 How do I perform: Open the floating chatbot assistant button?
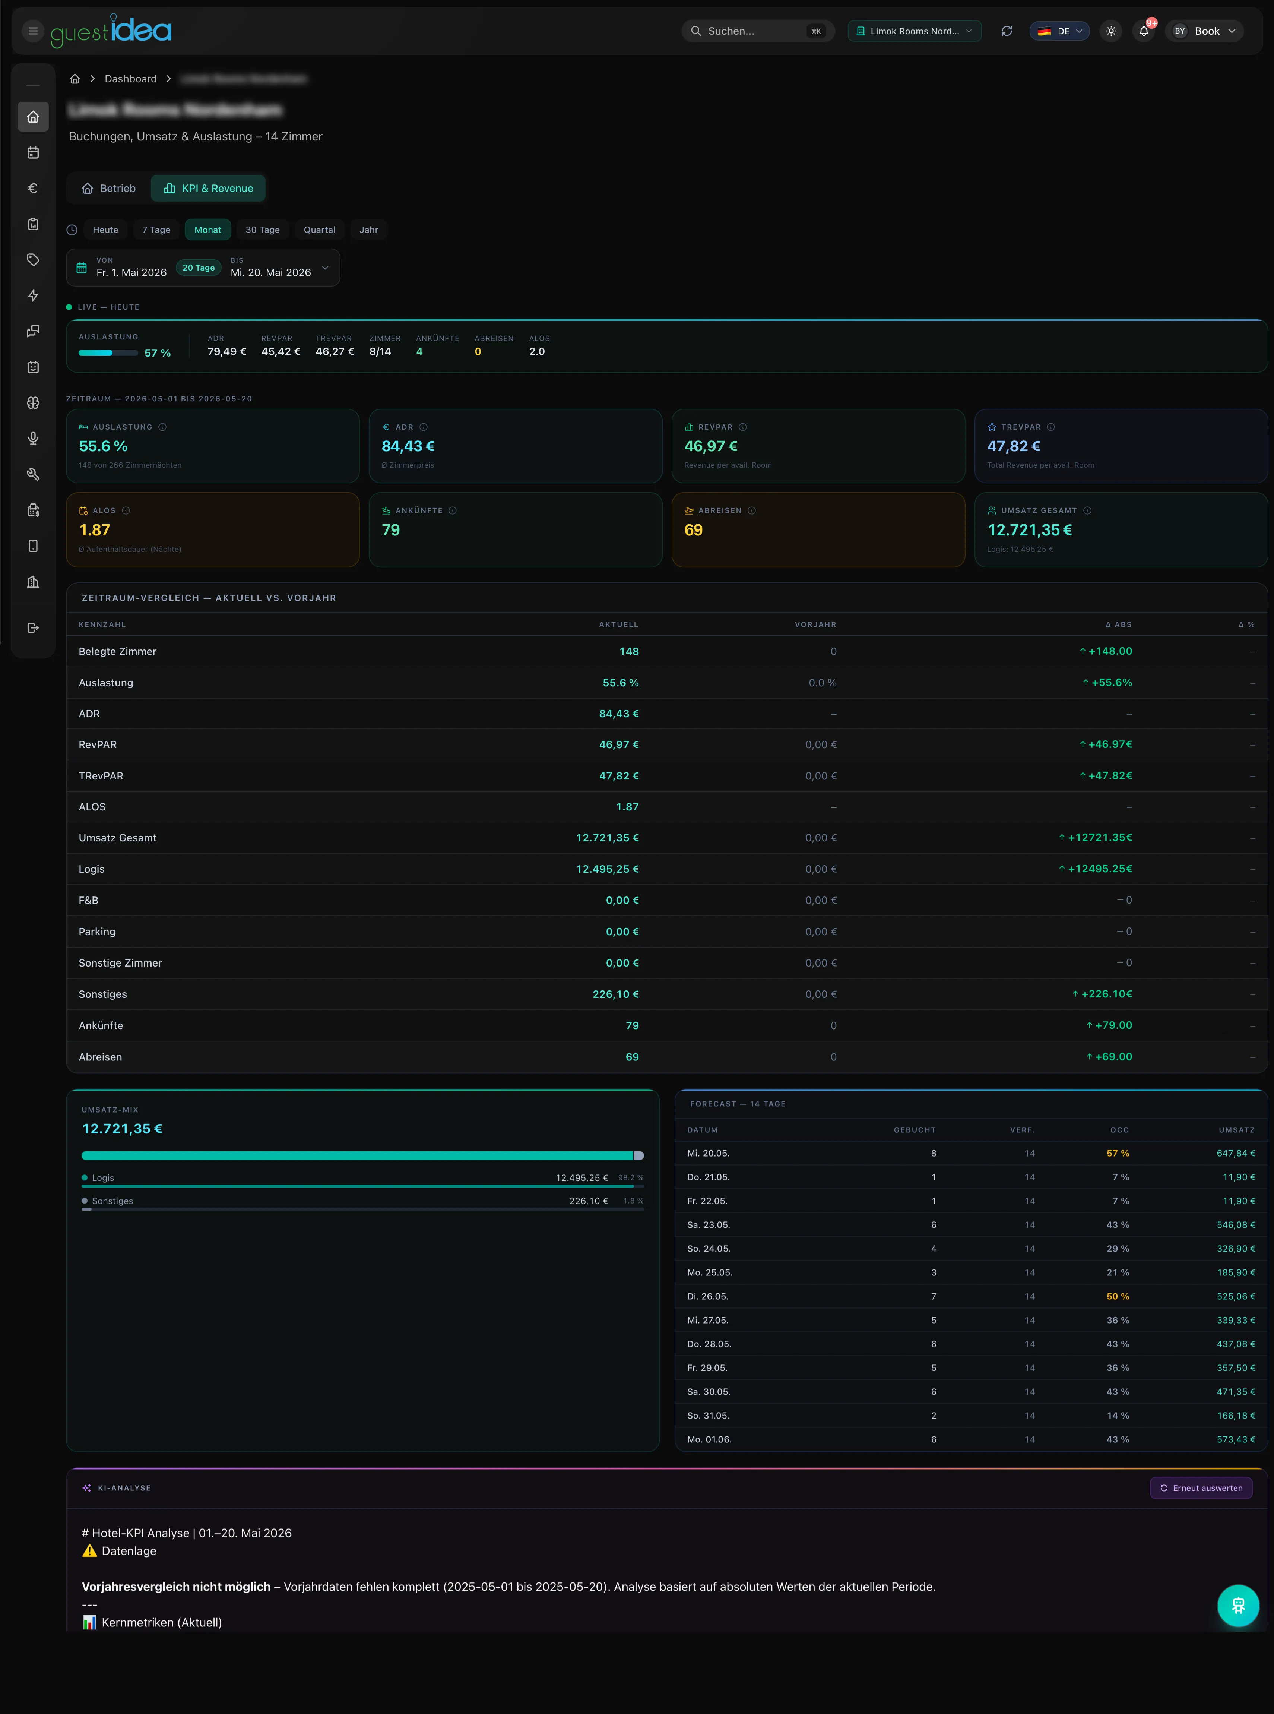1238,1605
